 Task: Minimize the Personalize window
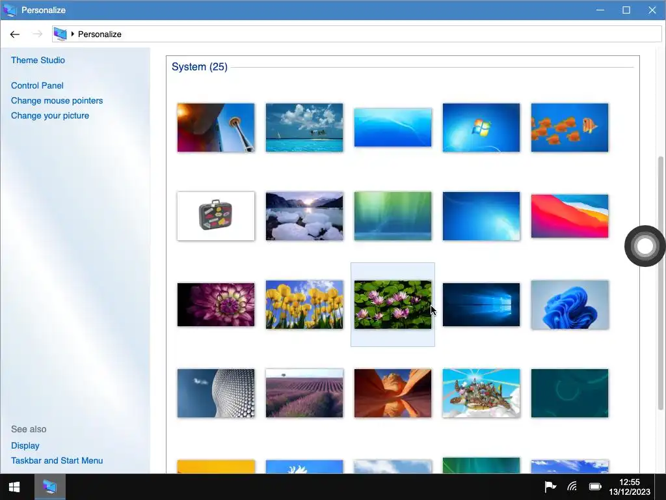tap(600, 10)
